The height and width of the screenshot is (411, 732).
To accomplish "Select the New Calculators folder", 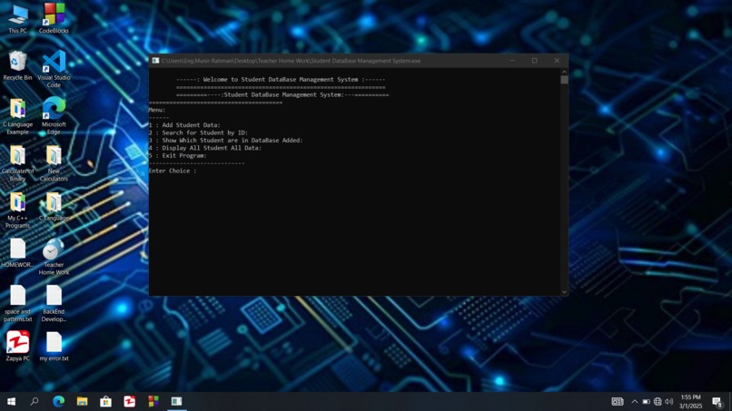I will (54, 163).
